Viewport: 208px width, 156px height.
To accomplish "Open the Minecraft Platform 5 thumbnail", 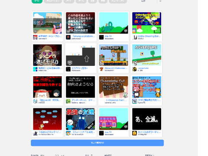I will (x=114, y=55).
